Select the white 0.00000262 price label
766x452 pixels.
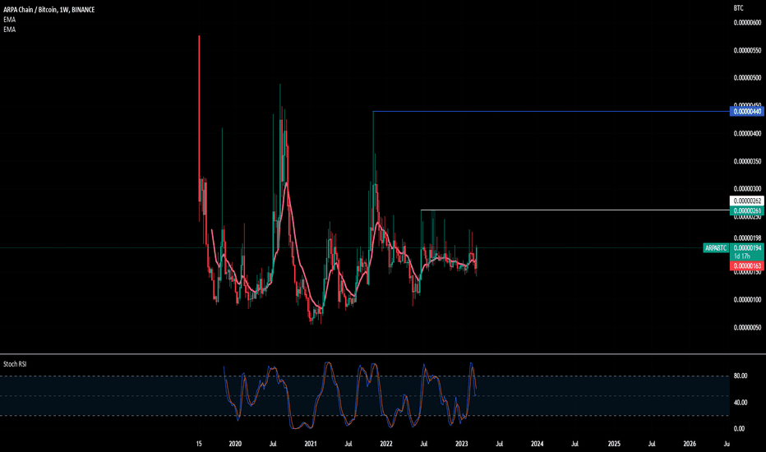click(x=746, y=201)
